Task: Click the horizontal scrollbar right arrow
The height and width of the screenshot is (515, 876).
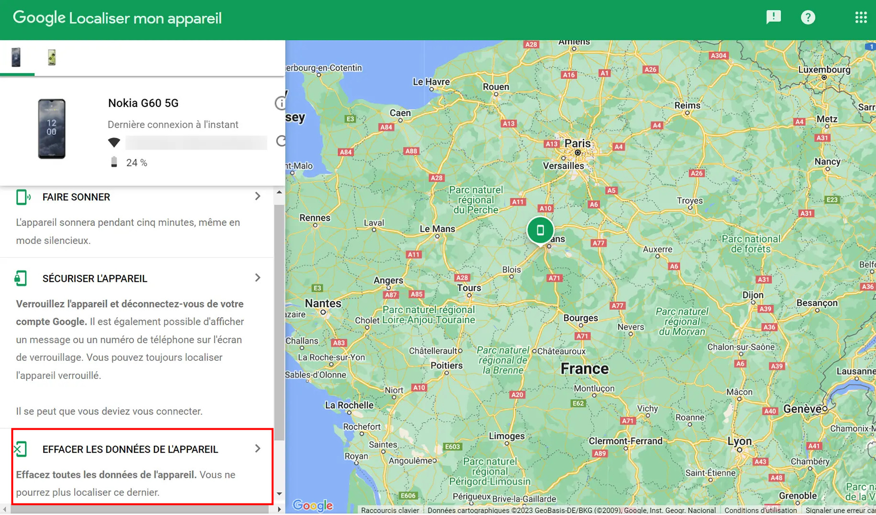Action: coord(279,509)
